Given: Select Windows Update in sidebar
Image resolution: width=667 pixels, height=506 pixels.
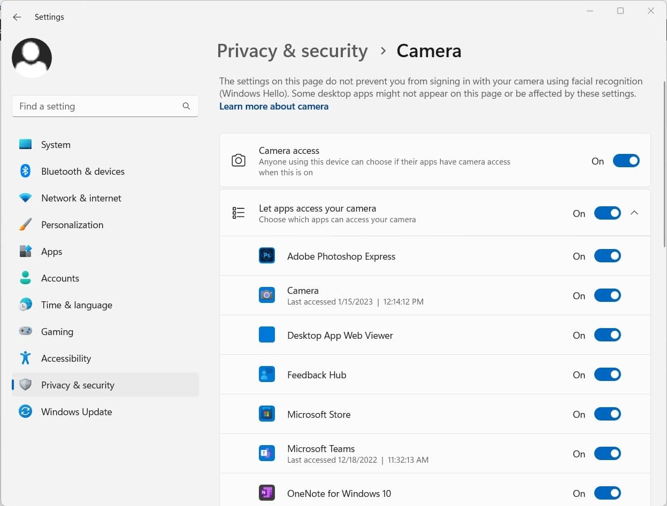Looking at the screenshot, I should pyautogui.click(x=105, y=411).
